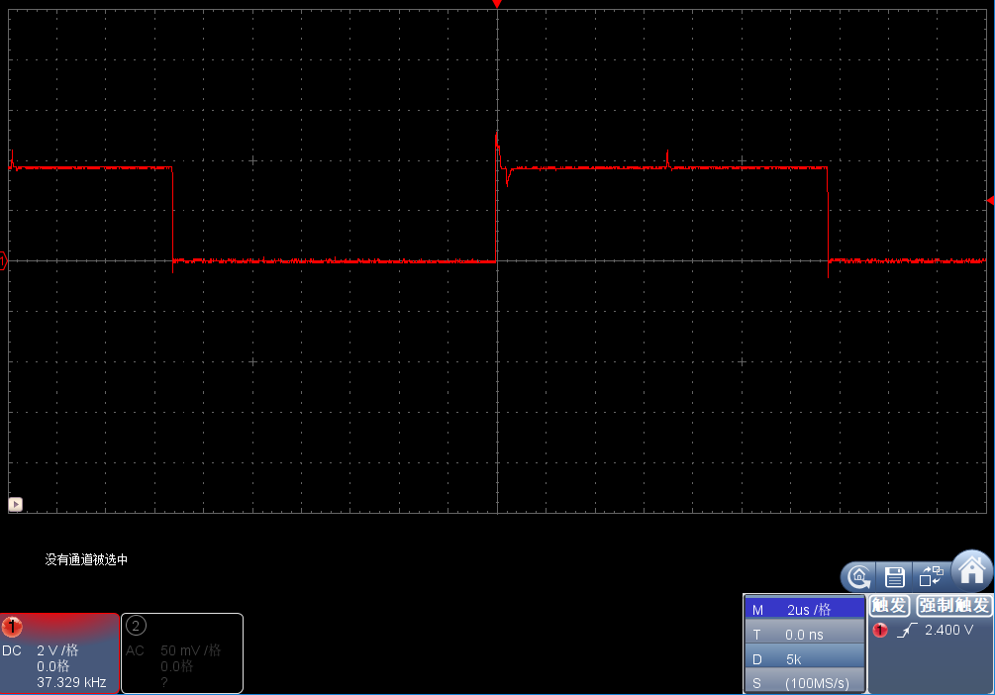Click the channel 1 ground level marker on left edge
995x695 pixels.
3,260
